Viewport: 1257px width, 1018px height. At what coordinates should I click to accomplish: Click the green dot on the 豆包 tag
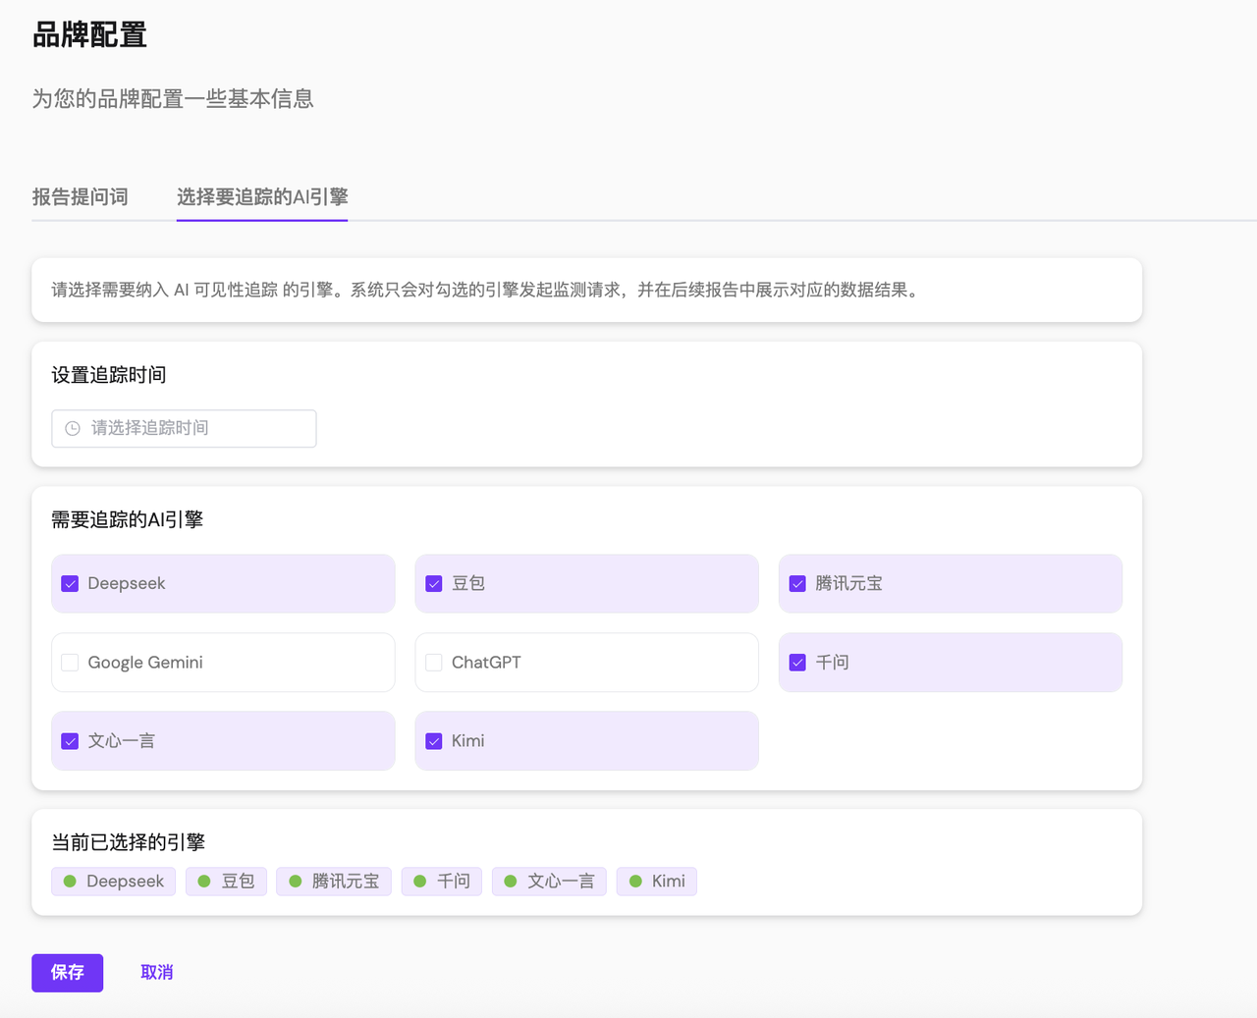[x=203, y=881]
